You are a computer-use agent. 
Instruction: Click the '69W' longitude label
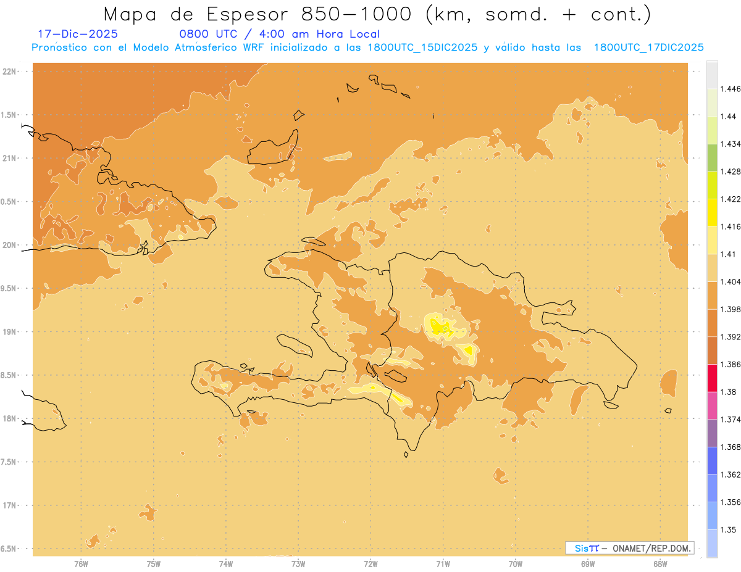[588, 564]
